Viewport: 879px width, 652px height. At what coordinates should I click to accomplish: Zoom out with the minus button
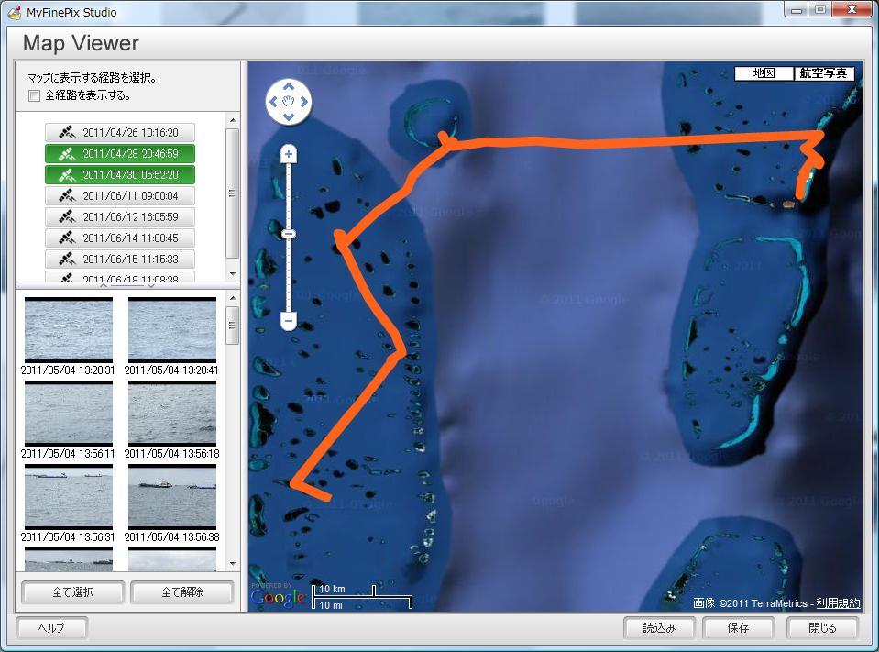289,322
